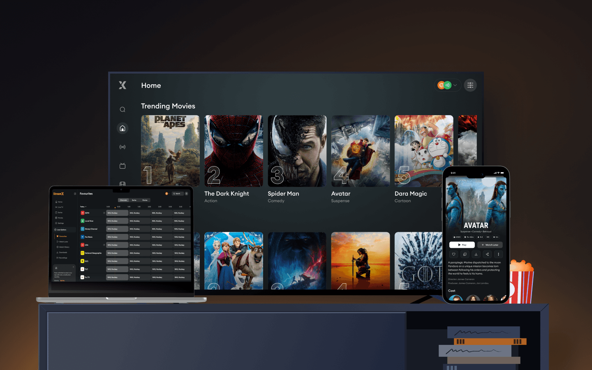Open Watch Later in laptop sidebar
This screenshot has width=592, height=370.
[x=62, y=242]
